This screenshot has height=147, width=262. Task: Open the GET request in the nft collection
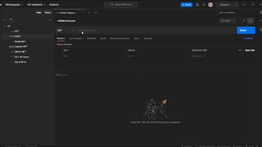pos(17,31)
